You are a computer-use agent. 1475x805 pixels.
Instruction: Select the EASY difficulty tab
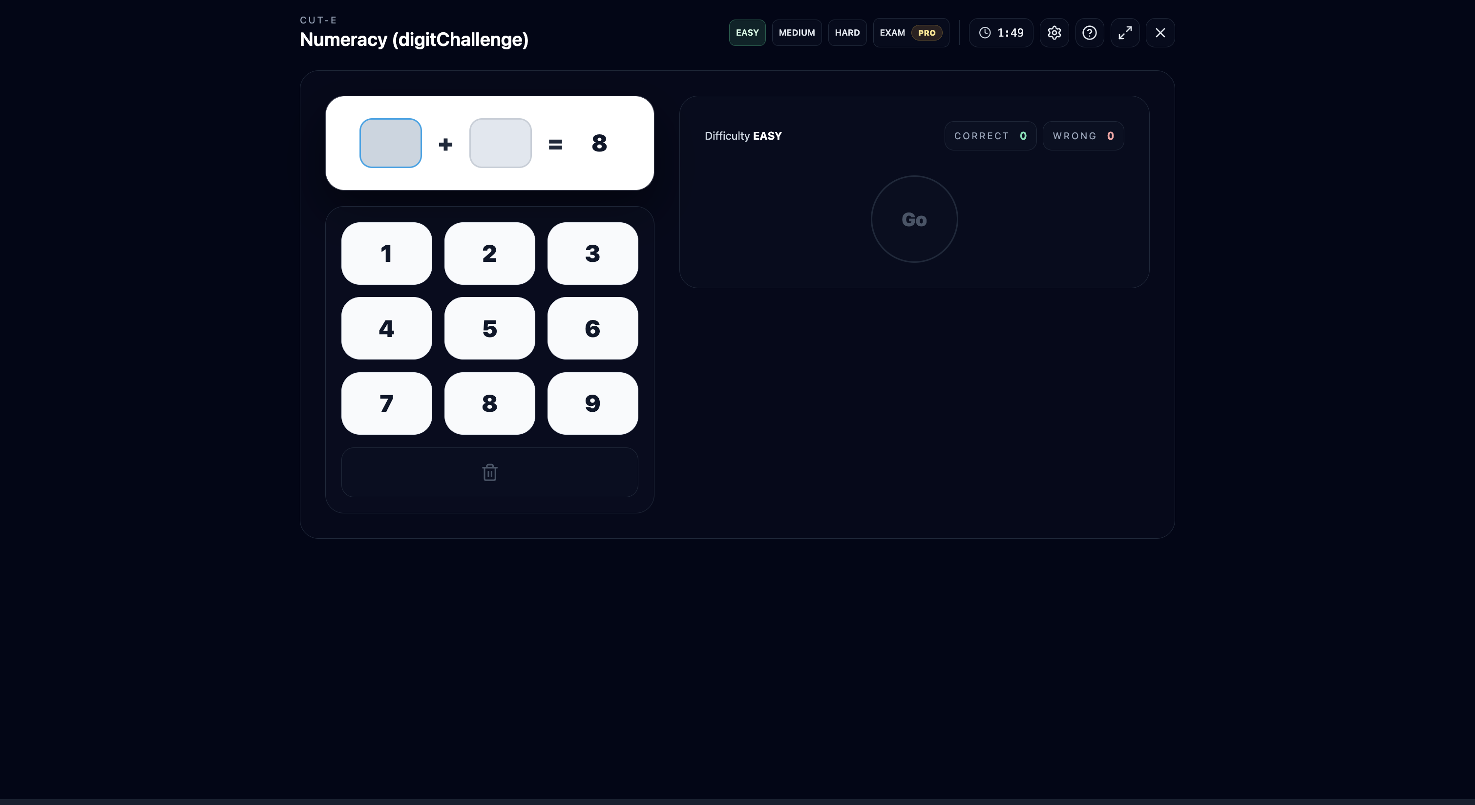point(747,33)
